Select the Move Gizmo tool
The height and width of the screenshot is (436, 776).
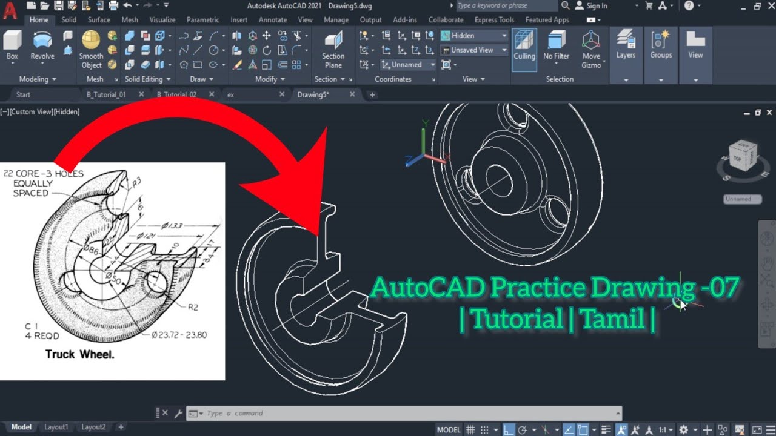(x=591, y=50)
